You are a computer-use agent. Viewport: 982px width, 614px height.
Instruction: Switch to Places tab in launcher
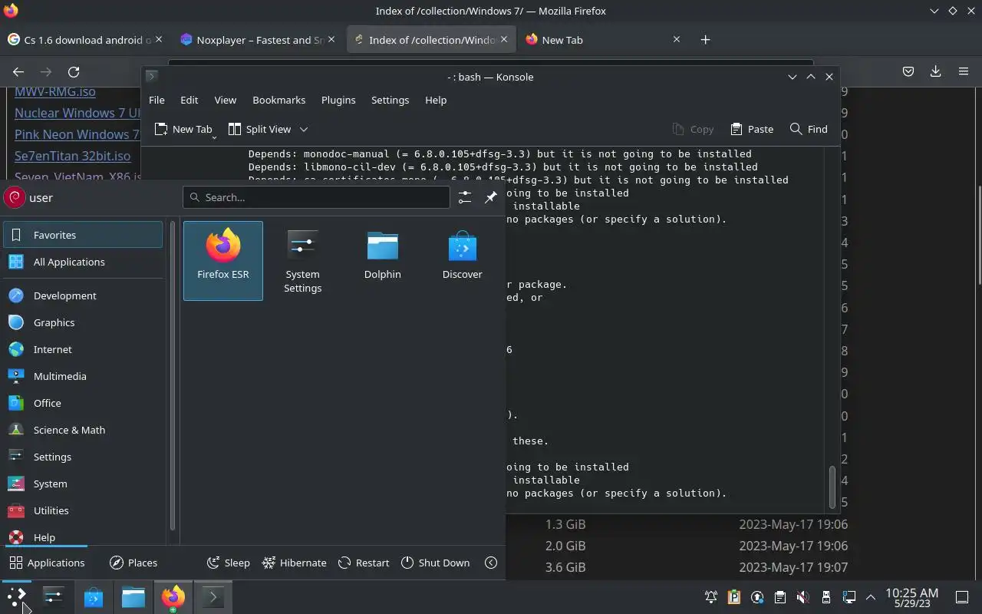click(x=133, y=563)
